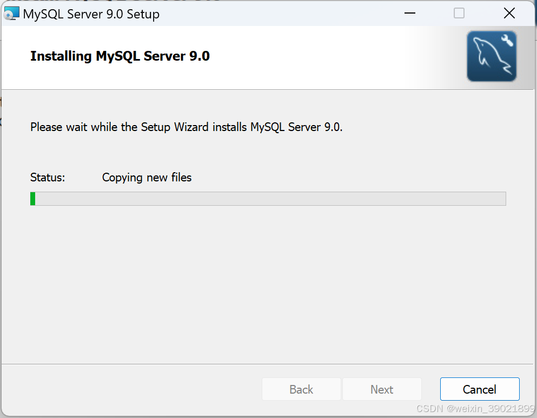
Task: Select the 'Copying new files' status text
Action: point(147,177)
